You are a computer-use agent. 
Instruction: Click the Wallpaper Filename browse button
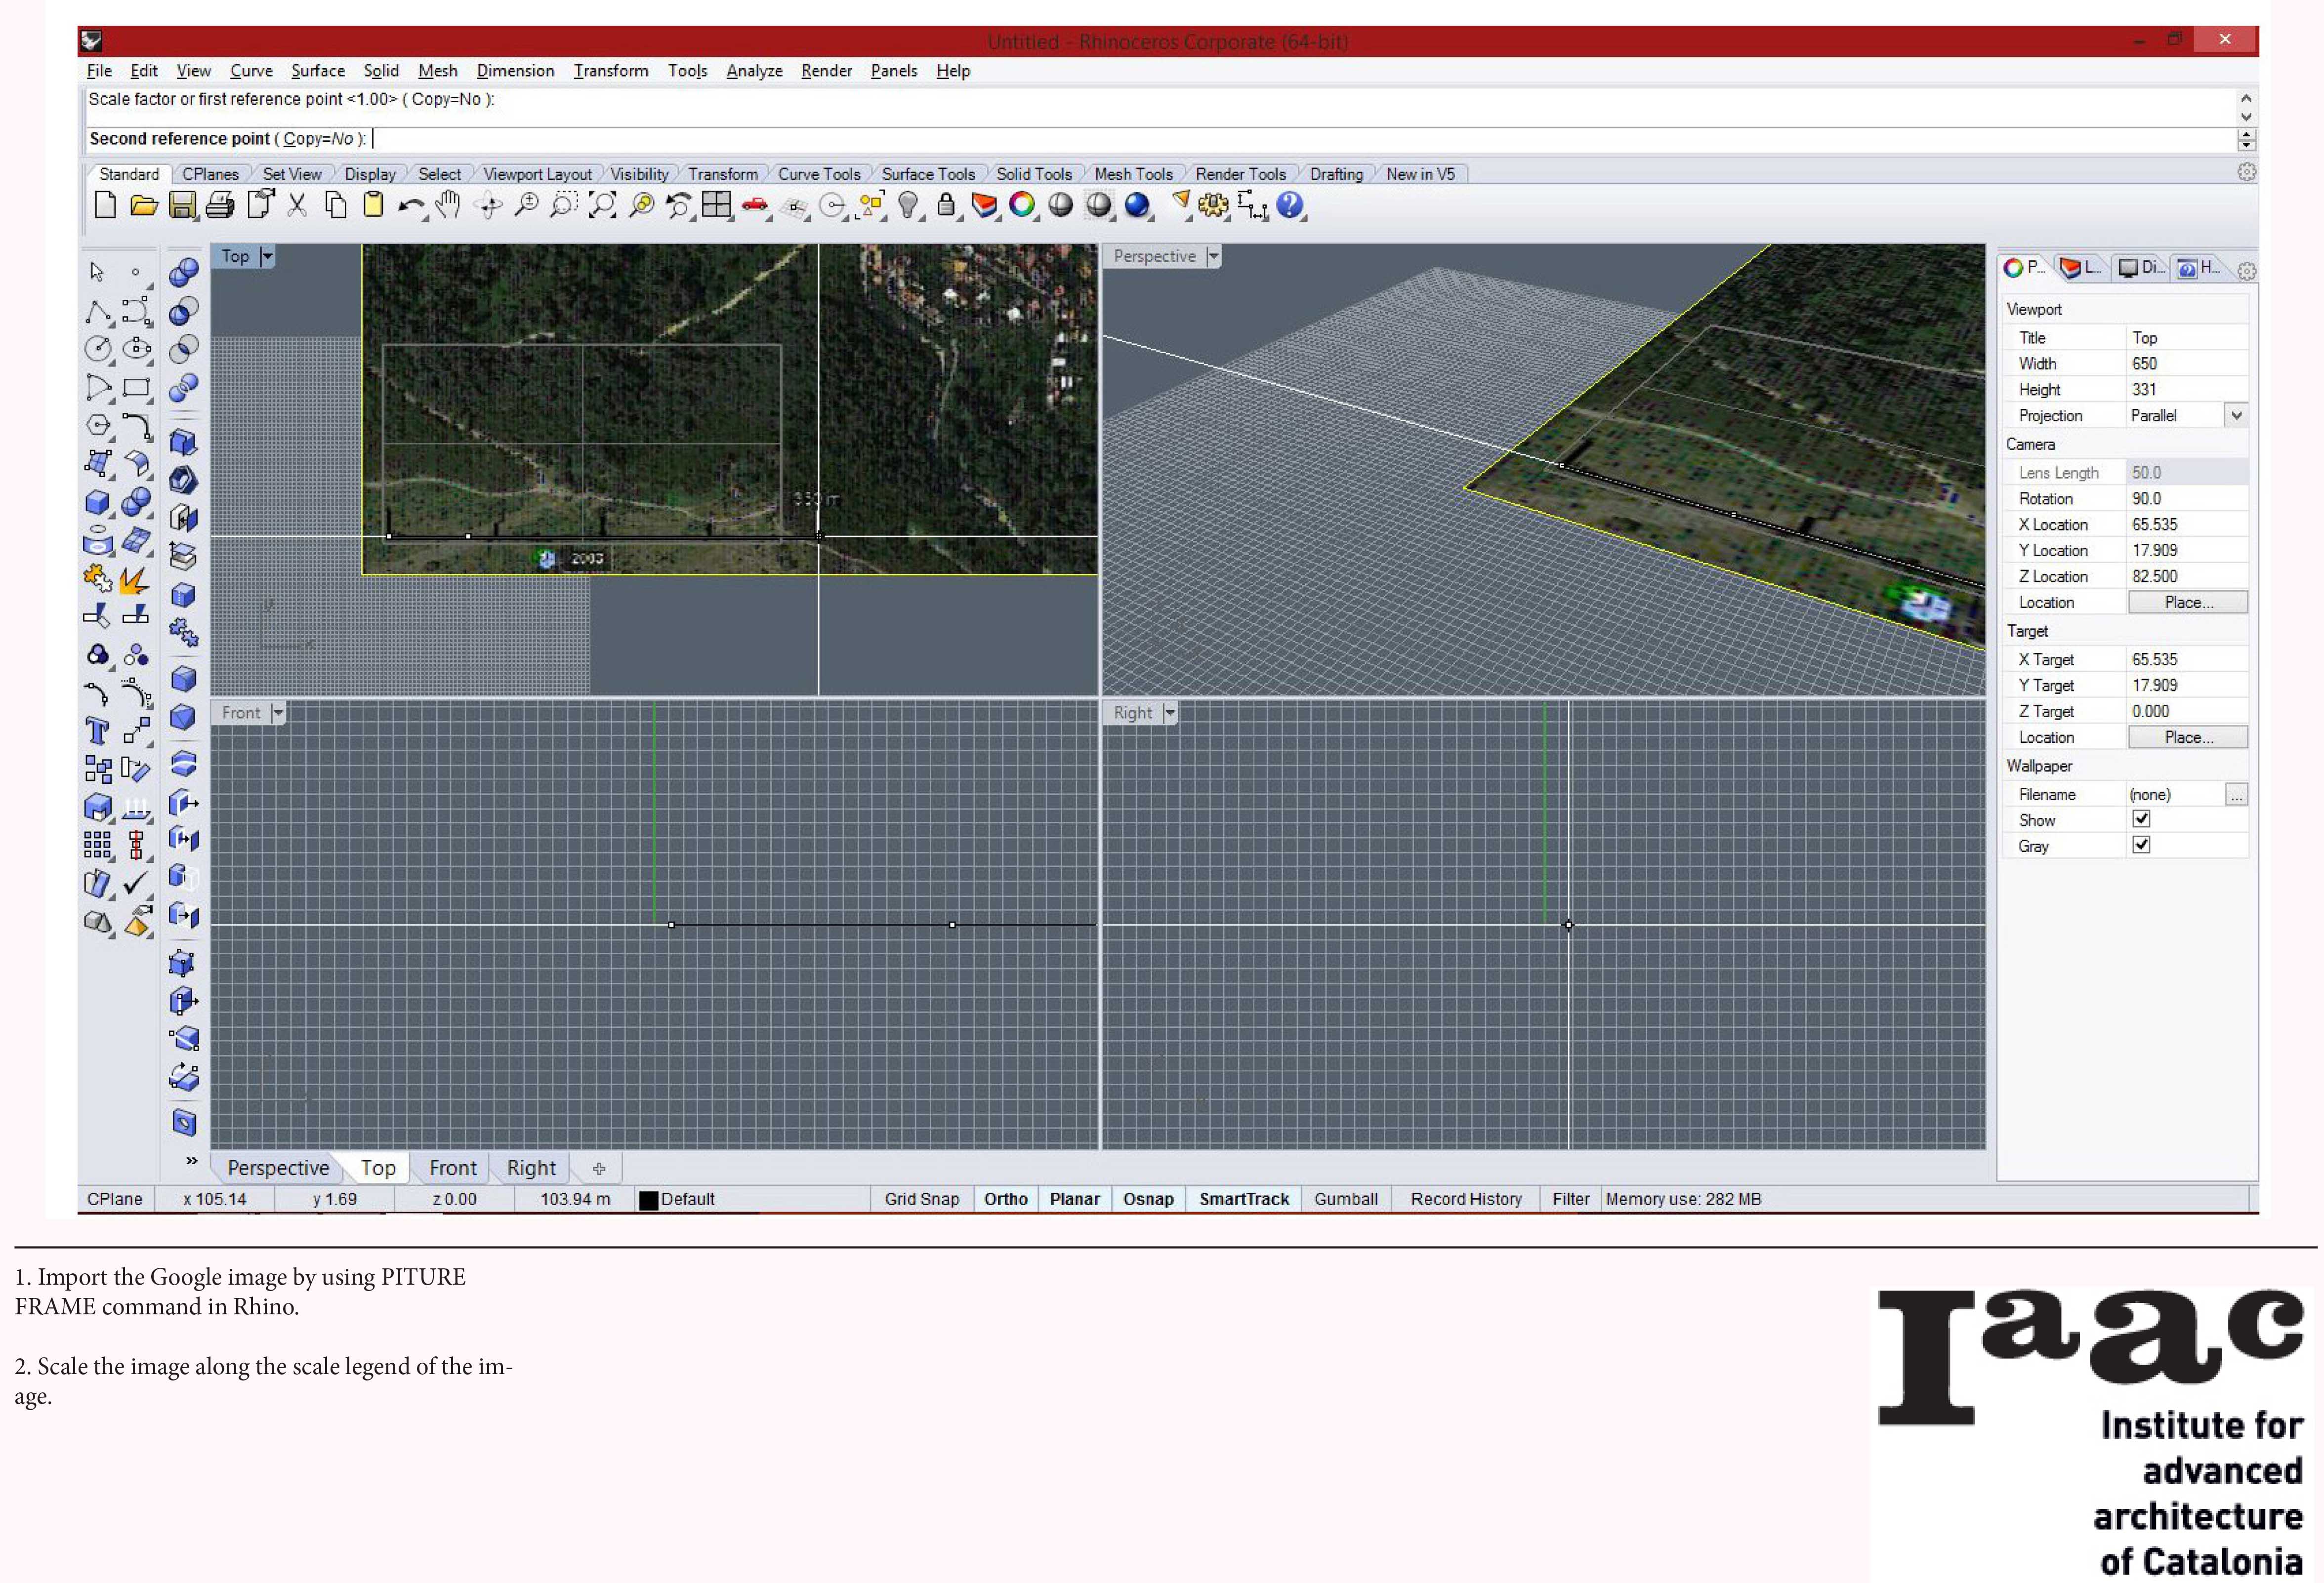tap(2236, 794)
